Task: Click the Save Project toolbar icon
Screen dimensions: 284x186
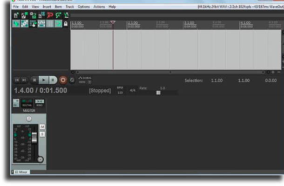Action: coord(33,15)
